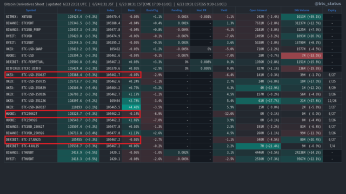Open the @btc_status handle link
This screenshot has height=194, width=346.
click(x=328, y=4)
